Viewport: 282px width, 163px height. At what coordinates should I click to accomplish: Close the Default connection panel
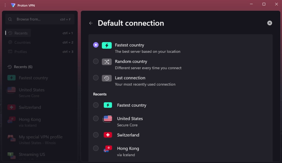tap(269, 23)
